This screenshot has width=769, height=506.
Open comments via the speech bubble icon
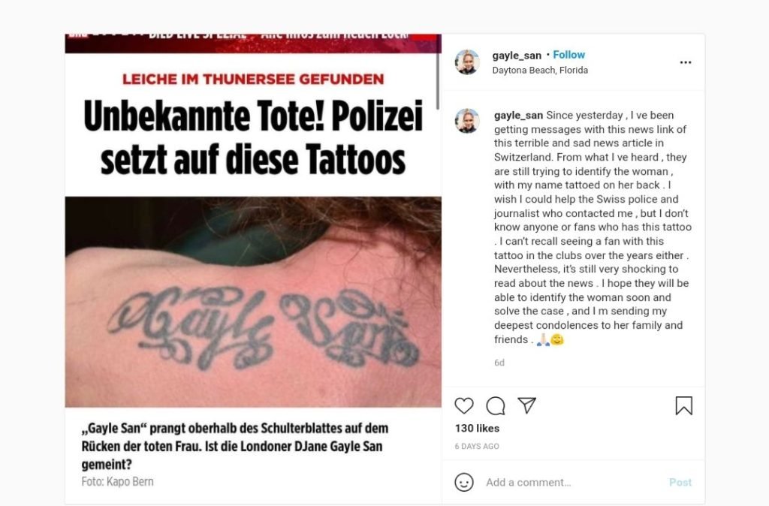496,406
